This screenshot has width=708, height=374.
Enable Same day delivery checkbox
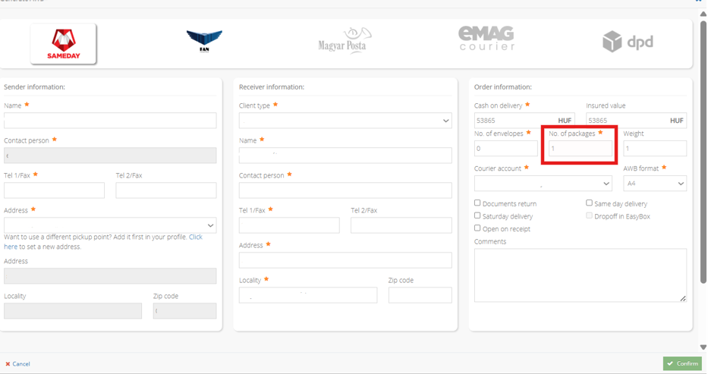pos(589,203)
